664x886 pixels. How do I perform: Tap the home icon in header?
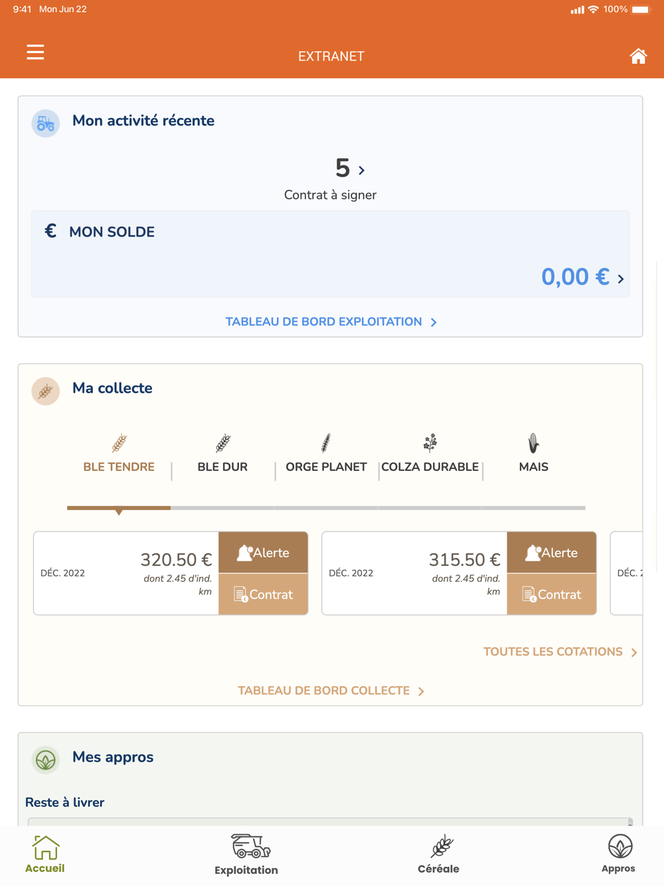(x=638, y=56)
